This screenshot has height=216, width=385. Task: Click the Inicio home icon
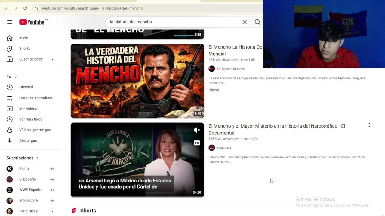click(x=10, y=38)
